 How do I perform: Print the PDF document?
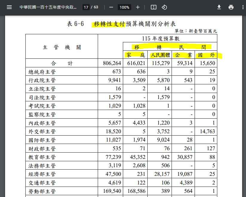(231, 7)
